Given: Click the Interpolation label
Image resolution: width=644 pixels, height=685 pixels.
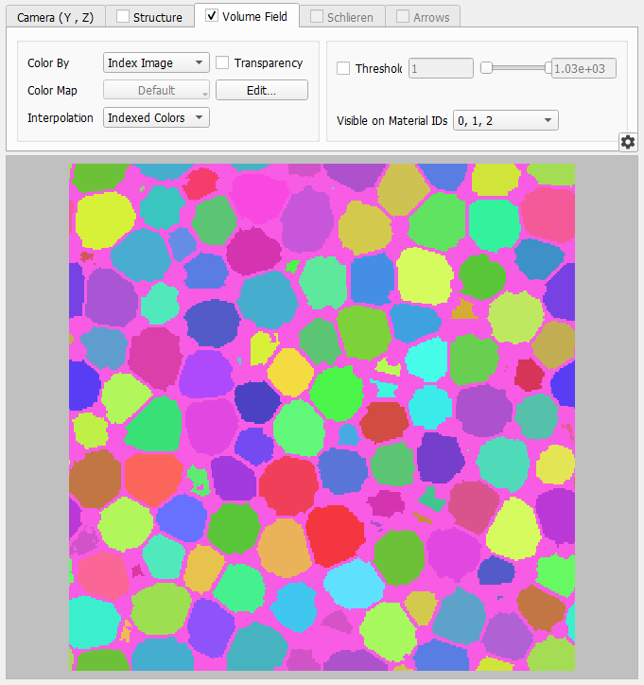Looking at the screenshot, I should tap(61, 118).
